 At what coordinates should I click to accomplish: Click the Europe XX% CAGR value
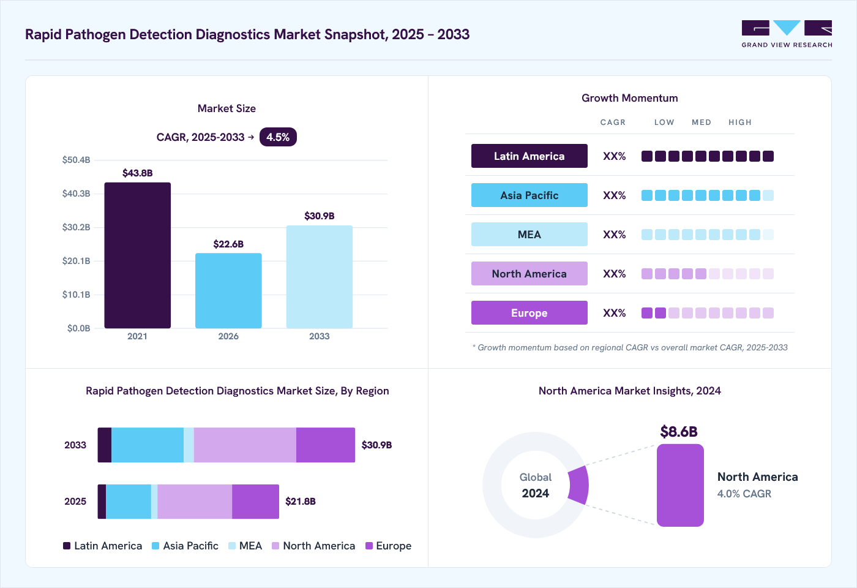[x=615, y=313]
